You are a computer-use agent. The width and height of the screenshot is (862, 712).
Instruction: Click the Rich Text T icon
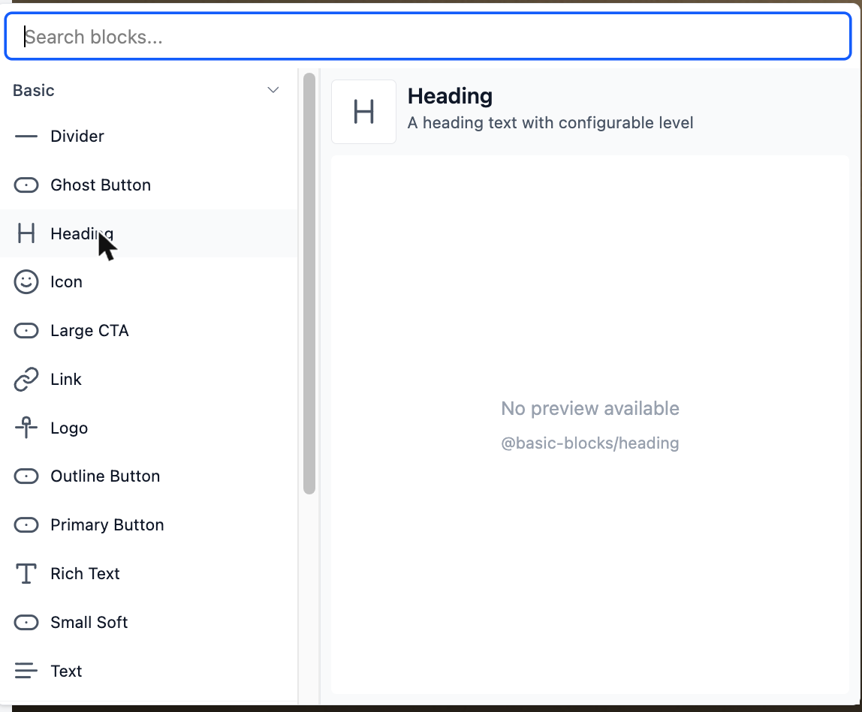(26, 573)
